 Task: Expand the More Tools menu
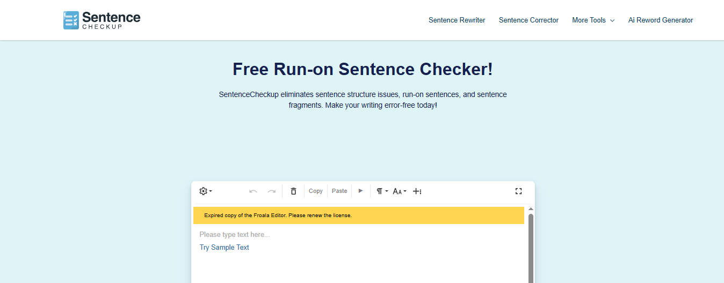[x=593, y=20]
